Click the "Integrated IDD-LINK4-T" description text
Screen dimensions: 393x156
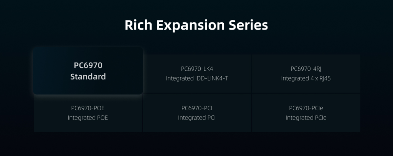197,78
